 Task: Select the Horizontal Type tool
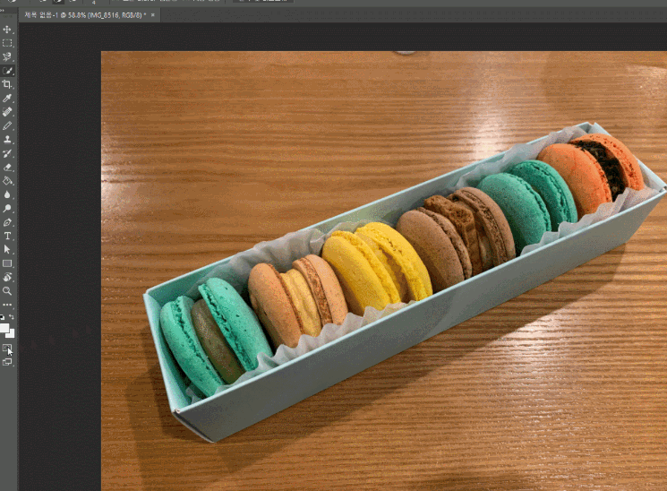pyautogui.click(x=7, y=236)
